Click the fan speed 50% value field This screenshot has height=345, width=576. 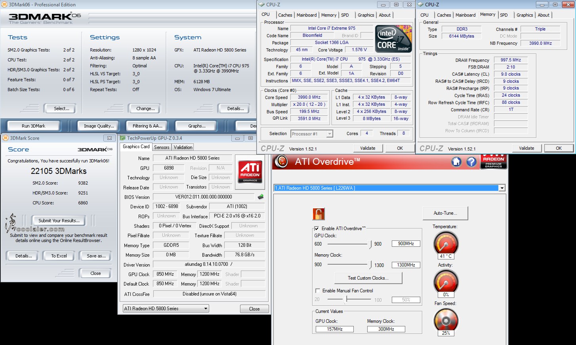(406, 300)
